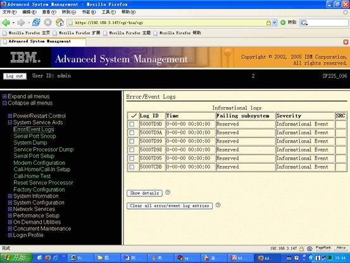This screenshot has height=263, width=350.
Task: Click help icon beside Clear all entries
Action: [218, 205]
